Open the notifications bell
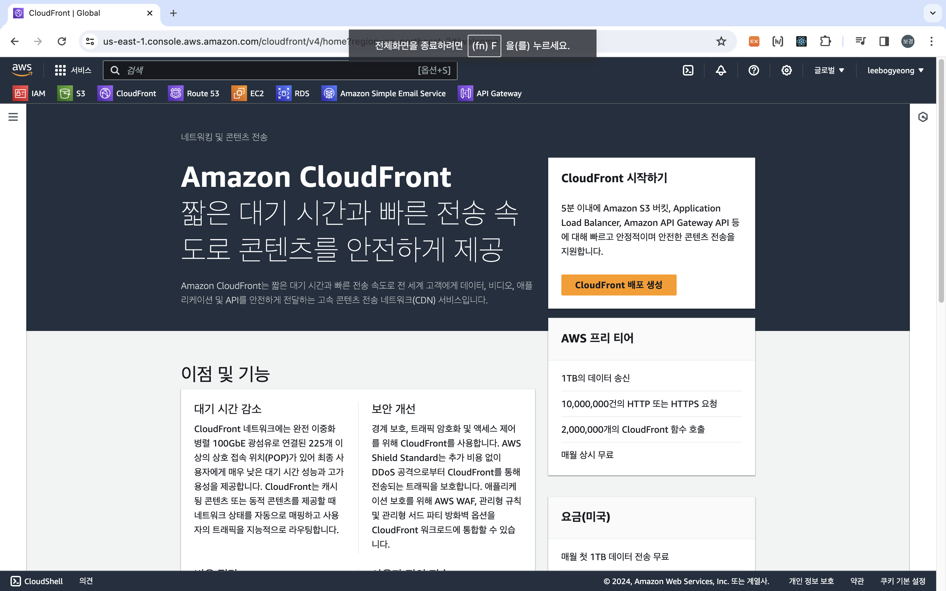Screen dimensions: 946x591 (721, 70)
